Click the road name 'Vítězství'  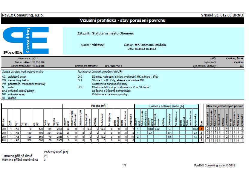click(98, 45)
